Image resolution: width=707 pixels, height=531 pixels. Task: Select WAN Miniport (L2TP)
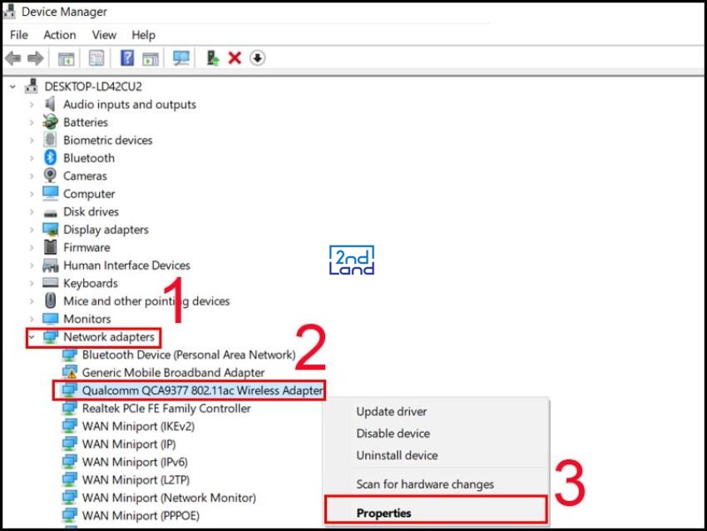pyautogui.click(x=136, y=479)
